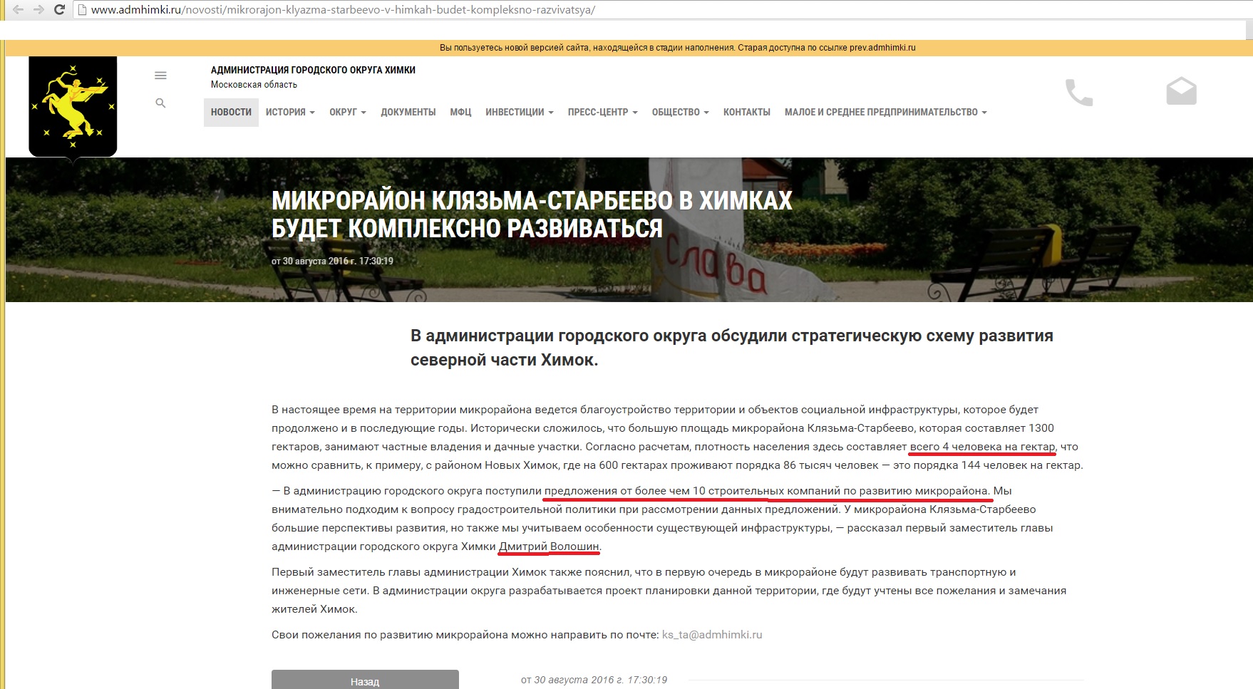Click the browser forward arrow
Viewport: 1253px width, 689px height.
38,10
